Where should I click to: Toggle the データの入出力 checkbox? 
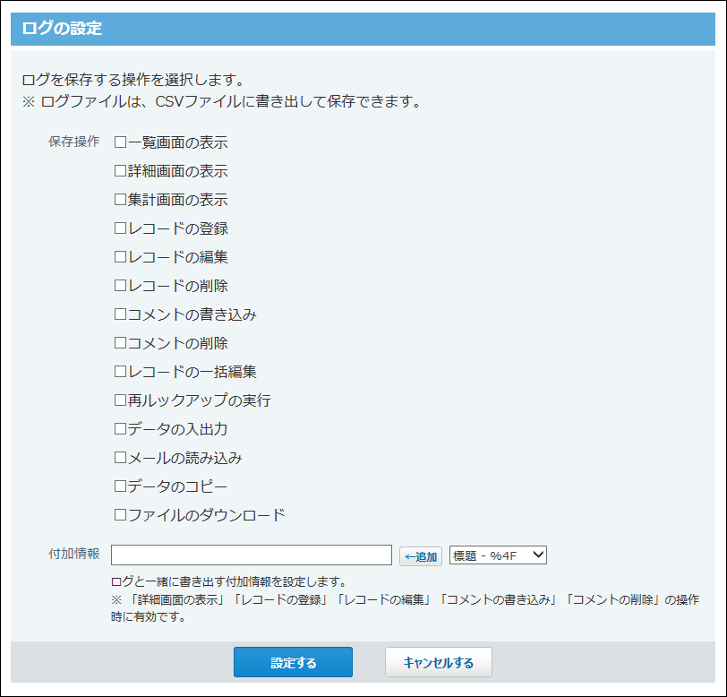tap(120, 429)
